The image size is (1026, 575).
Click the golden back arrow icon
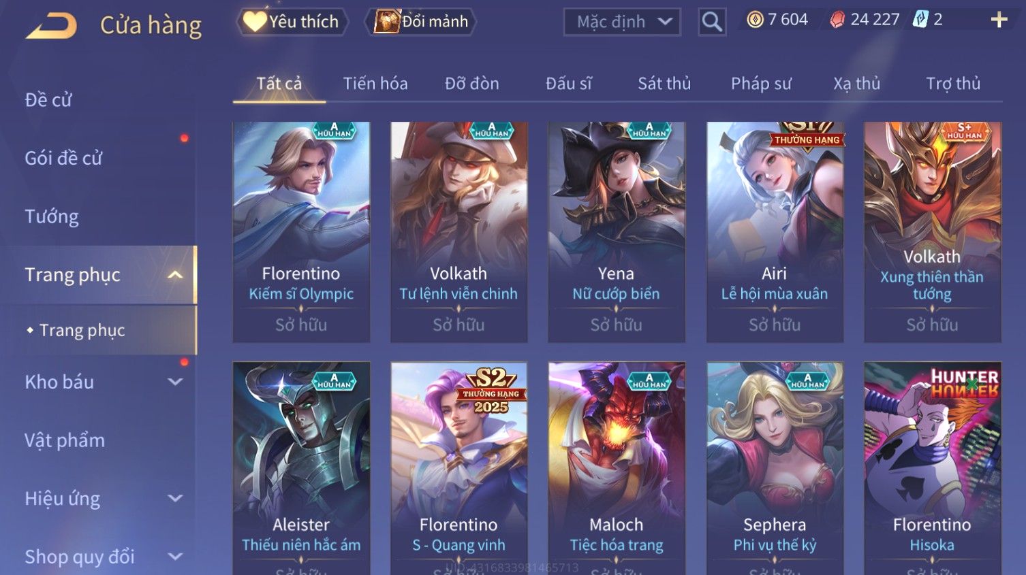click(52, 27)
